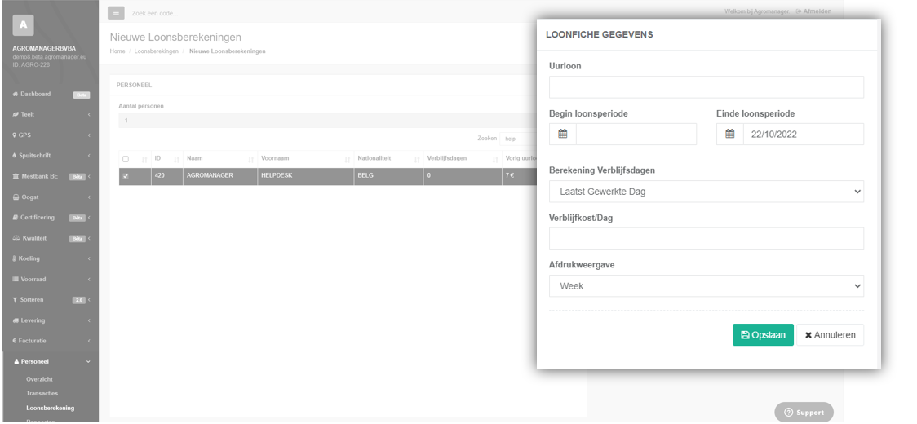This screenshot has height=424, width=917.
Task: Click the 7 € vorig uurloon cell
Action: tap(520, 177)
